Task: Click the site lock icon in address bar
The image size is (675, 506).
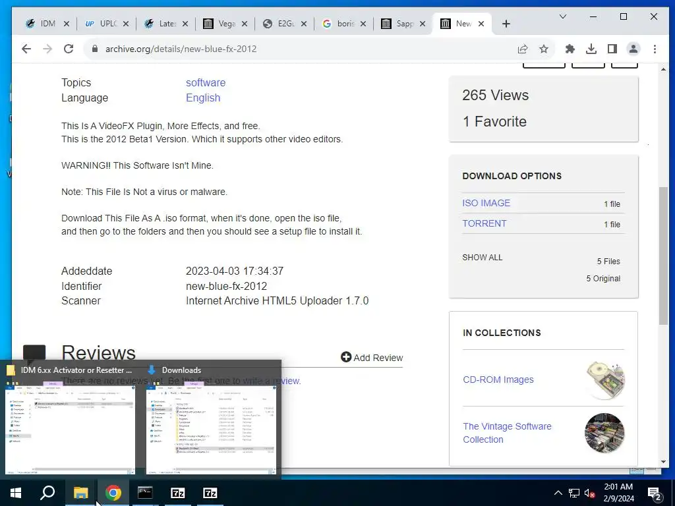Action: (x=95, y=49)
